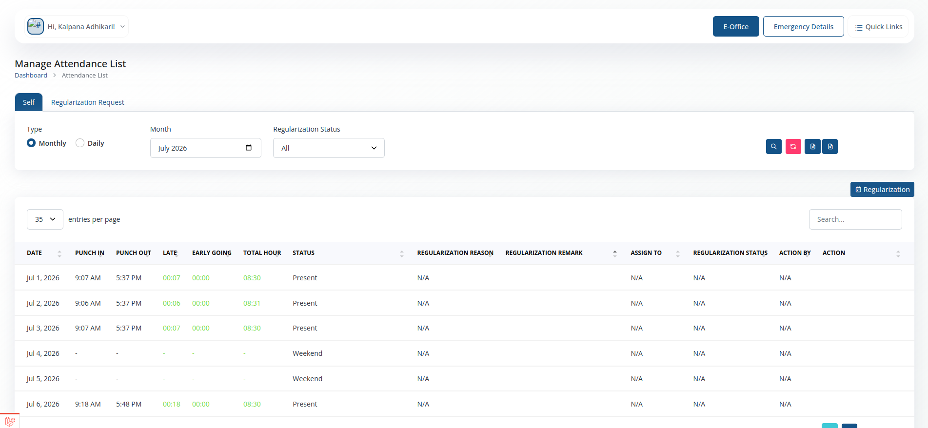928x428 pixels.
Task: Click the left Excel export icon button
Action: (x=812, y=146)
